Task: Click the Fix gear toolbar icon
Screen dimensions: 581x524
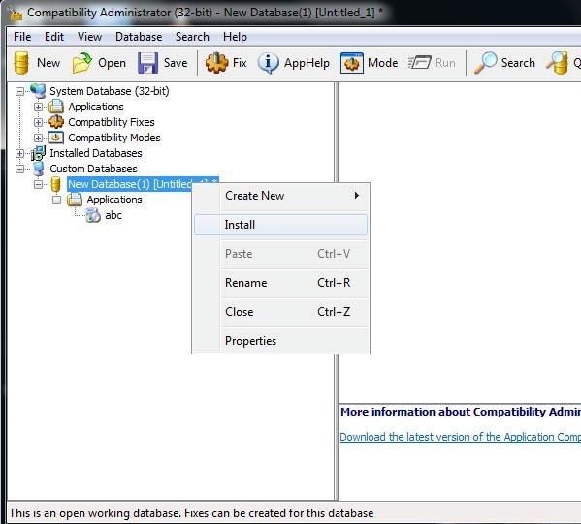Action: tap(216, 63)
